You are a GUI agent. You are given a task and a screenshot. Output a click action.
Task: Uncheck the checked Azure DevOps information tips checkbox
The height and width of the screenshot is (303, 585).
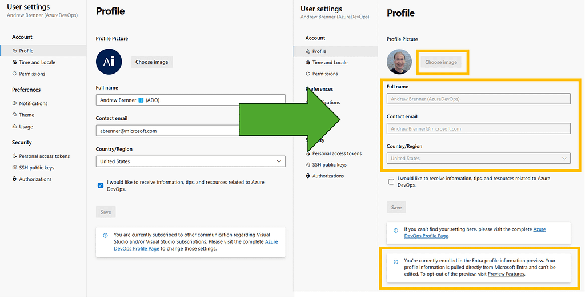[101, 185]
